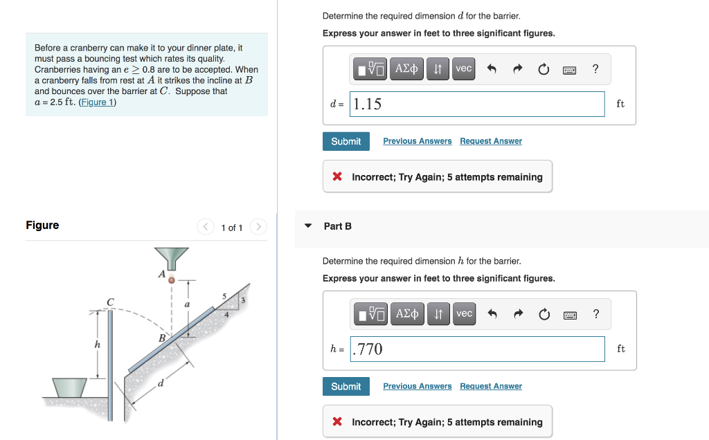This screenshot has width=709, height=440.
Task: Open the Figure 1 link
Action: coord(97,102)
